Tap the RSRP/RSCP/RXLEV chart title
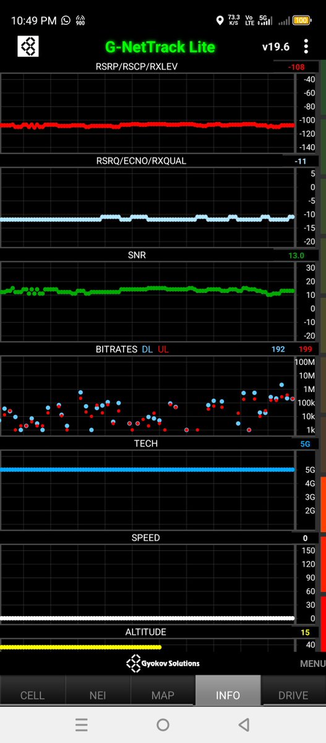Image resolution: width=326 pixels, height=743 pixels. 137,66
